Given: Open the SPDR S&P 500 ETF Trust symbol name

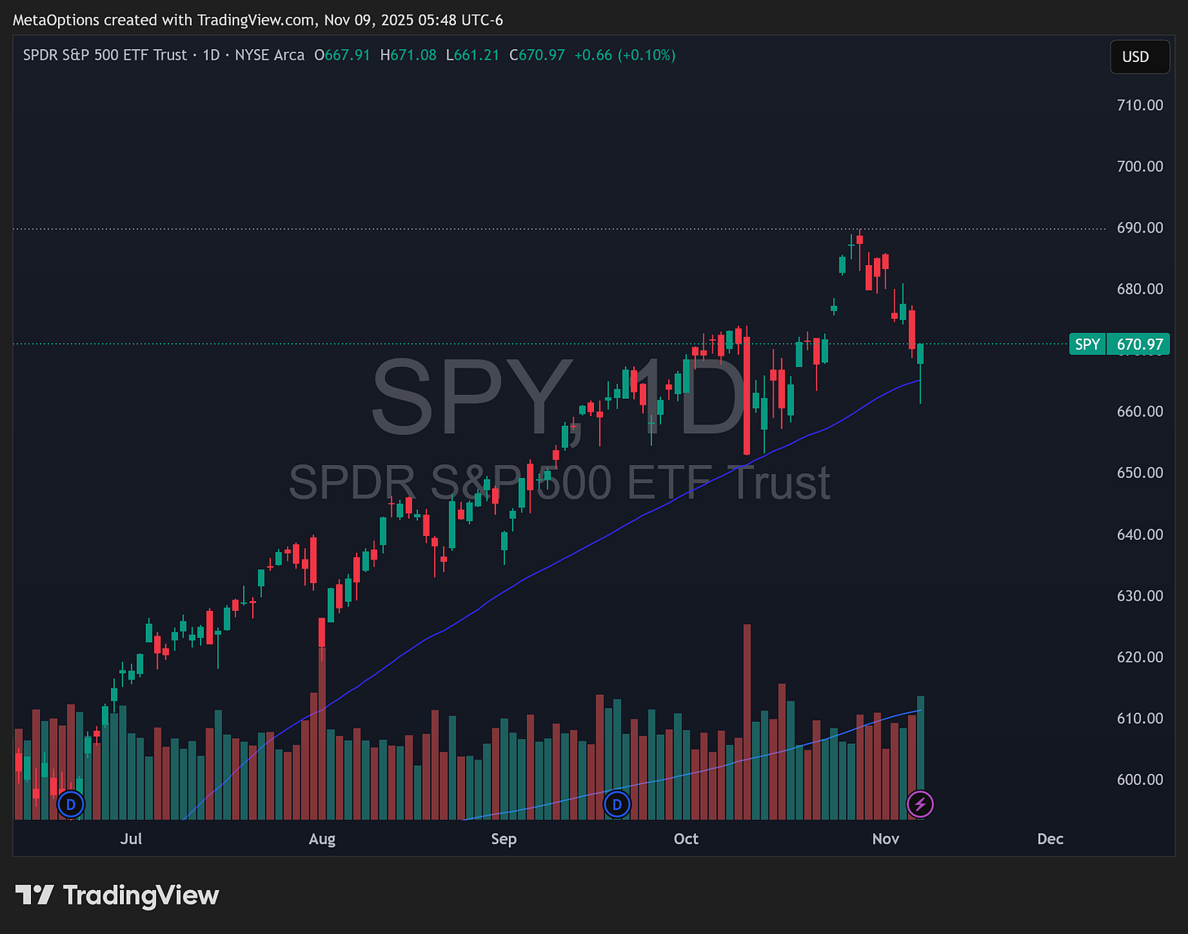Looking at the screenshot, I should [105, 55].
